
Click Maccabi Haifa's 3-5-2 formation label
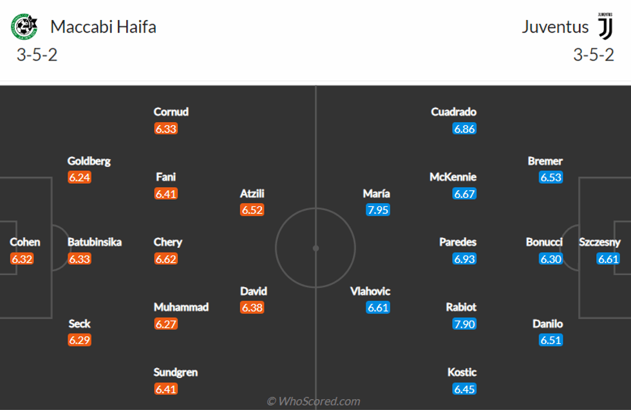coord(37,55)
